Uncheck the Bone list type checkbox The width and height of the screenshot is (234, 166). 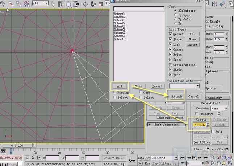(x=170, y=74)
